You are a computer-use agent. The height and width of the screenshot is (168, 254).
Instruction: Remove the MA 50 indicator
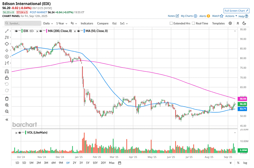[75, 31]
